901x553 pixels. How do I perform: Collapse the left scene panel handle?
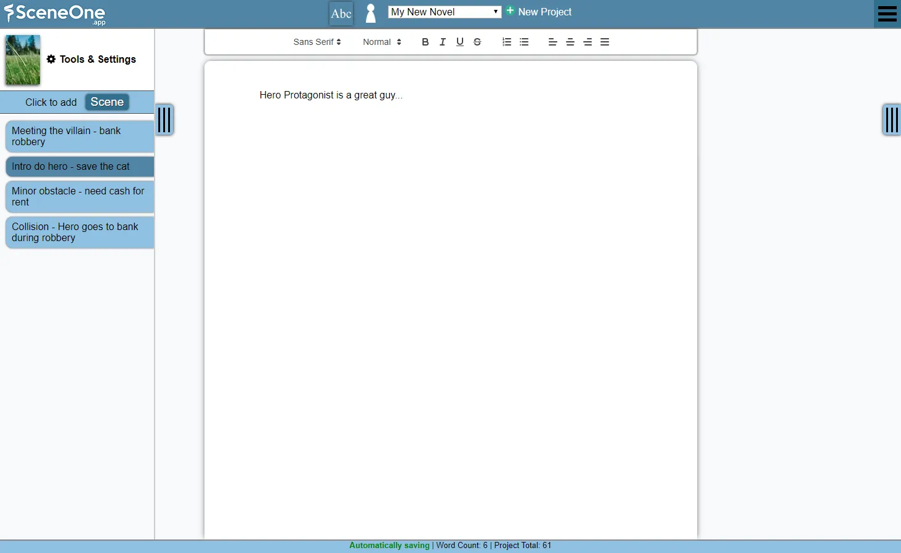[x=164, y=119]
